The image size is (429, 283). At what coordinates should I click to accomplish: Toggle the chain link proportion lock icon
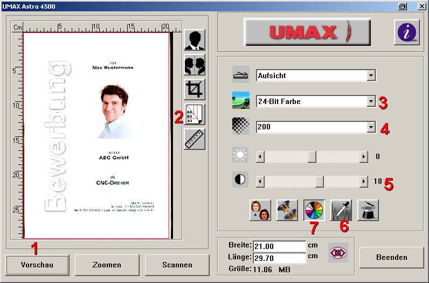pyautogui.click(x=338, y=252)
